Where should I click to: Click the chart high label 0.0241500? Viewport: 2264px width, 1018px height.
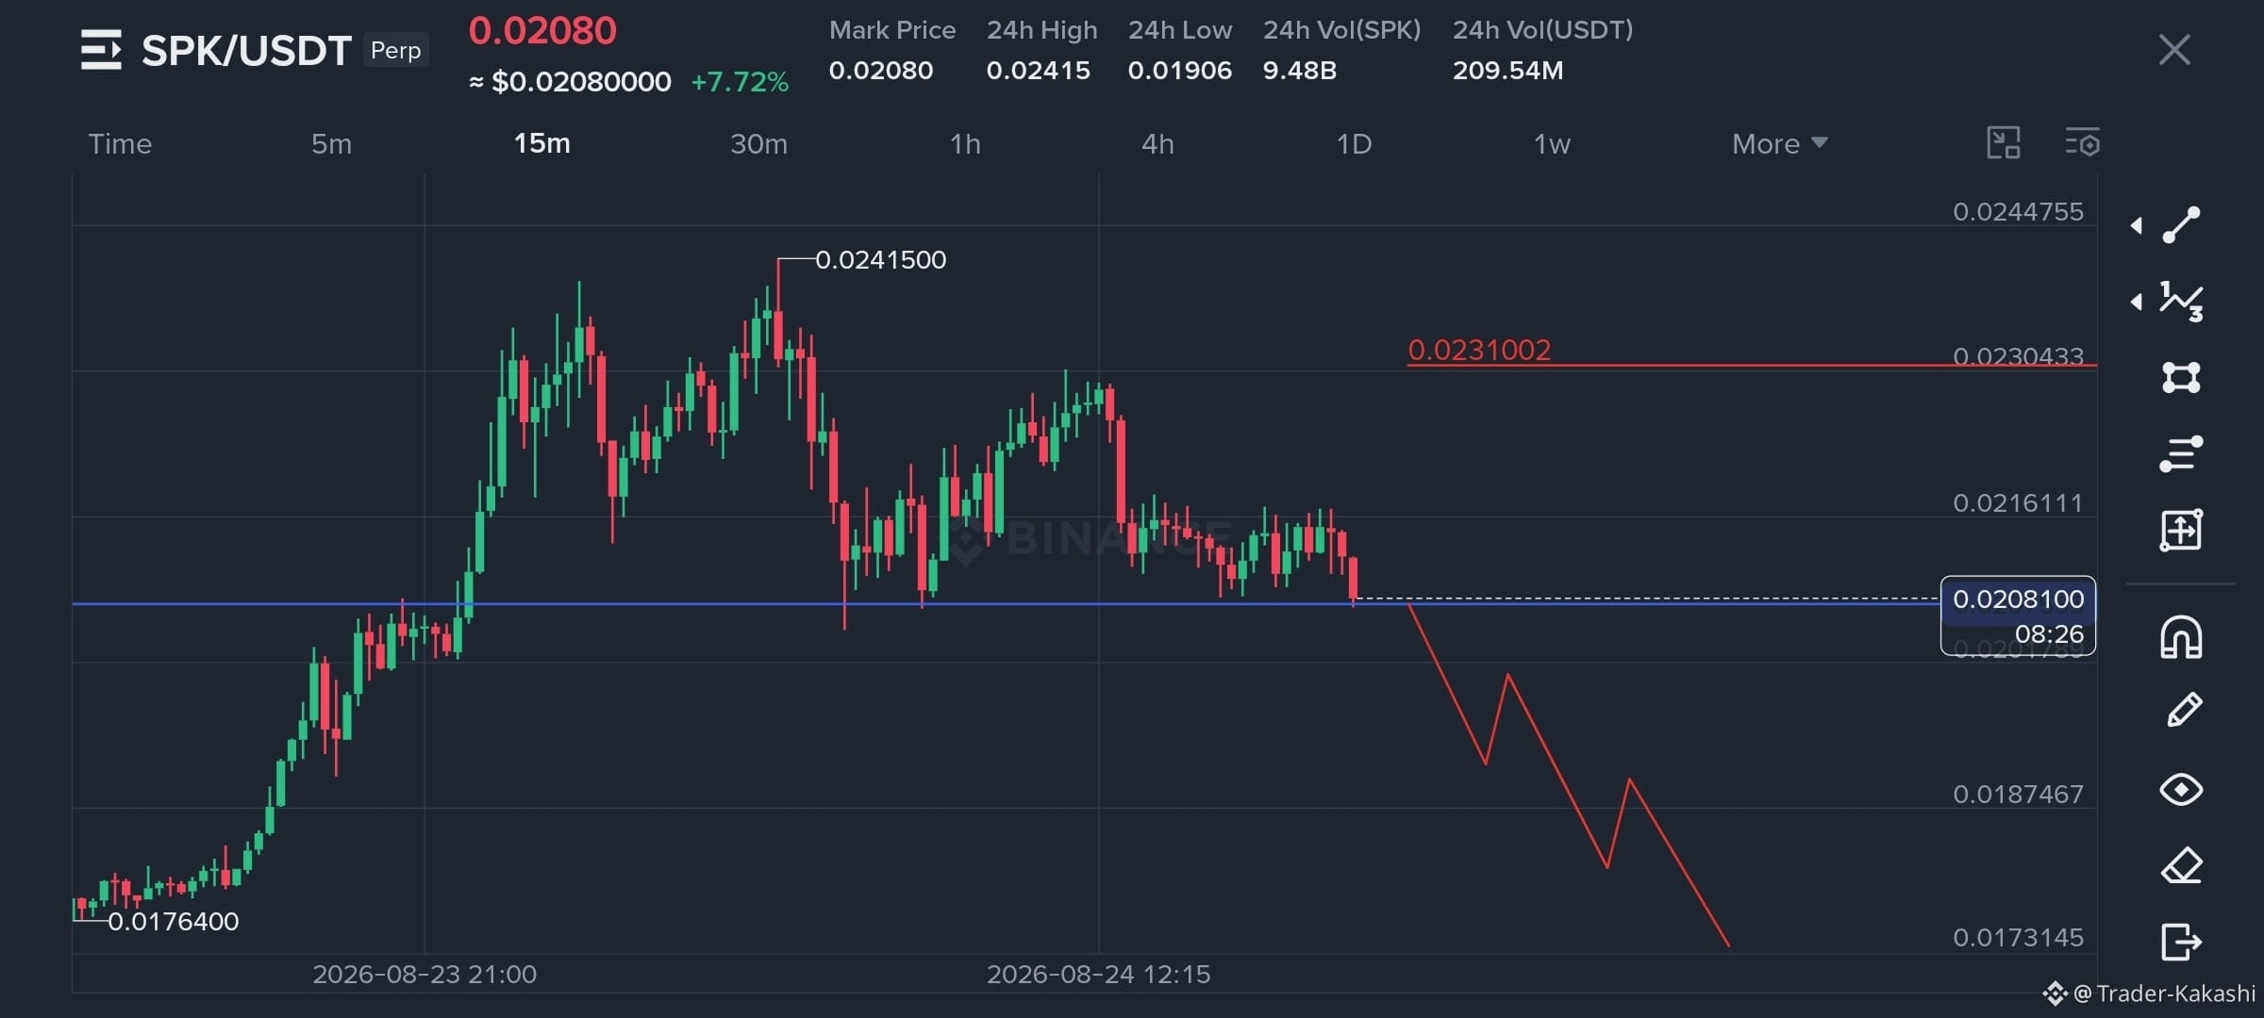coord(880,259)
